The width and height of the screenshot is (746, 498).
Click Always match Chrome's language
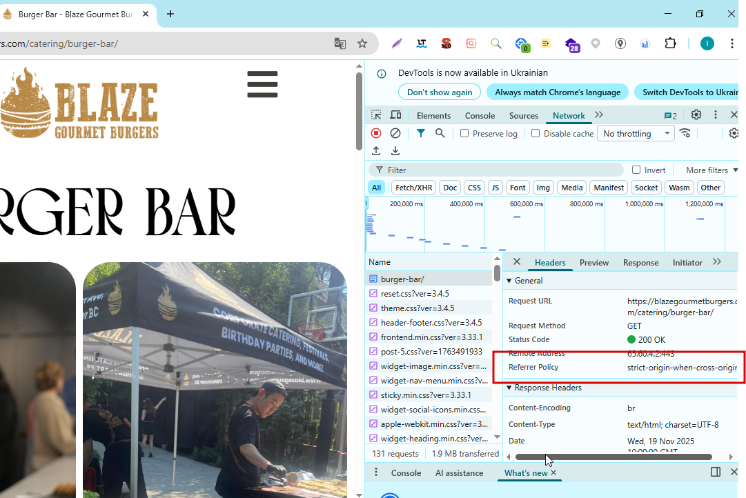click(558, 92)
